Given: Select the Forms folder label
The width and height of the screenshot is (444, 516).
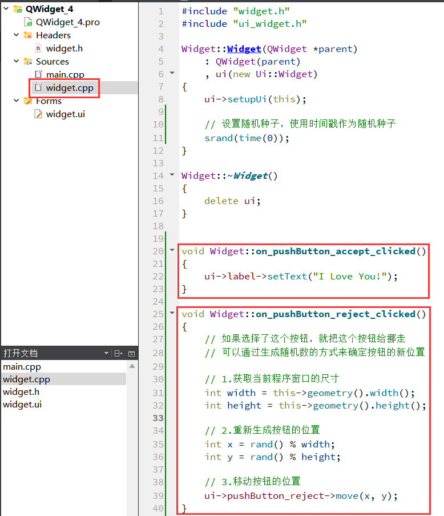Looking at the screenshot, I should pyautogui.click(x=49, y=101).
